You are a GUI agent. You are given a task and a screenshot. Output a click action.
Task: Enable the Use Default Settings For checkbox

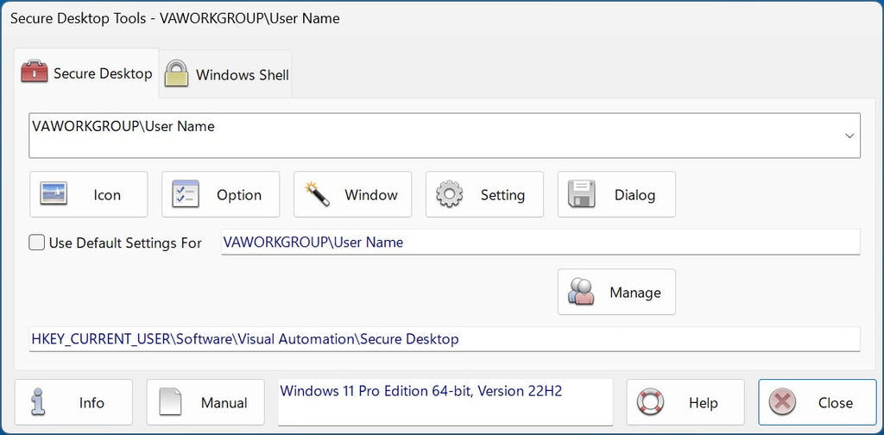click(37, 243)
